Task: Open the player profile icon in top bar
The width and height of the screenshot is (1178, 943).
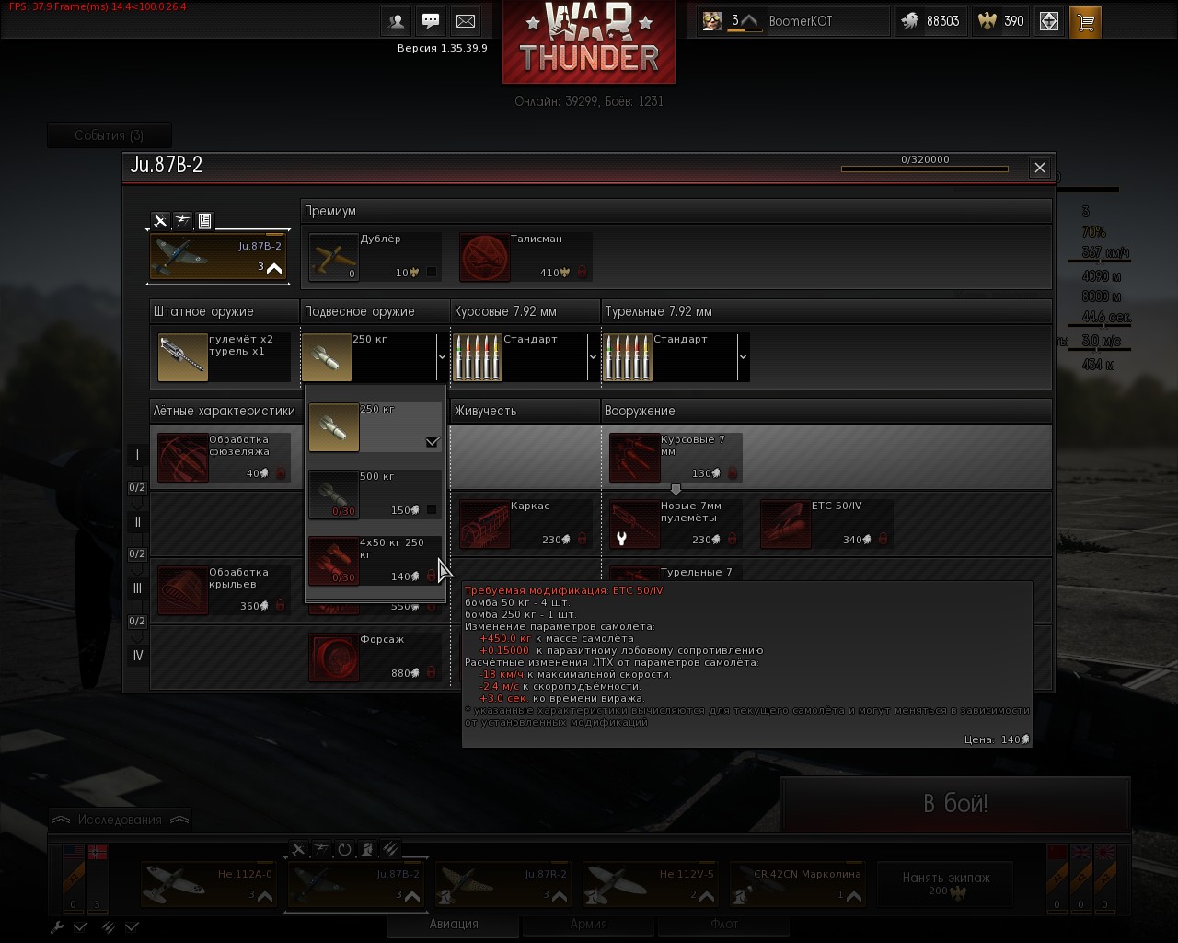Action: tap(397, 21)
